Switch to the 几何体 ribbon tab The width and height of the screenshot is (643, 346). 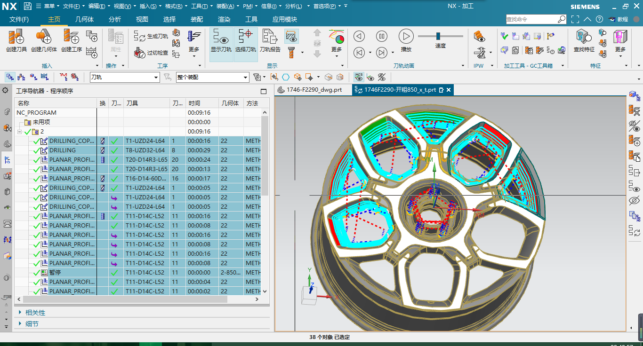tap(85, 19)
